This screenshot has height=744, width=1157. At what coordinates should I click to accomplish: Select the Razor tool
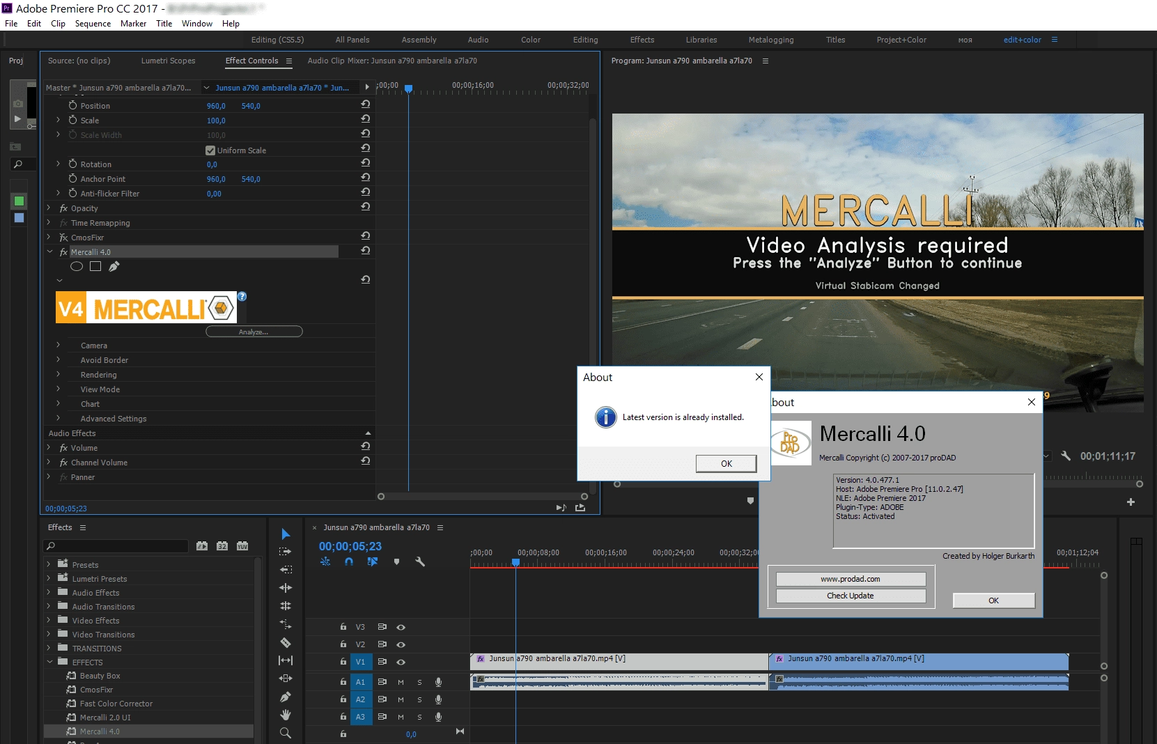pyautogui.click(x=286, y=642)
